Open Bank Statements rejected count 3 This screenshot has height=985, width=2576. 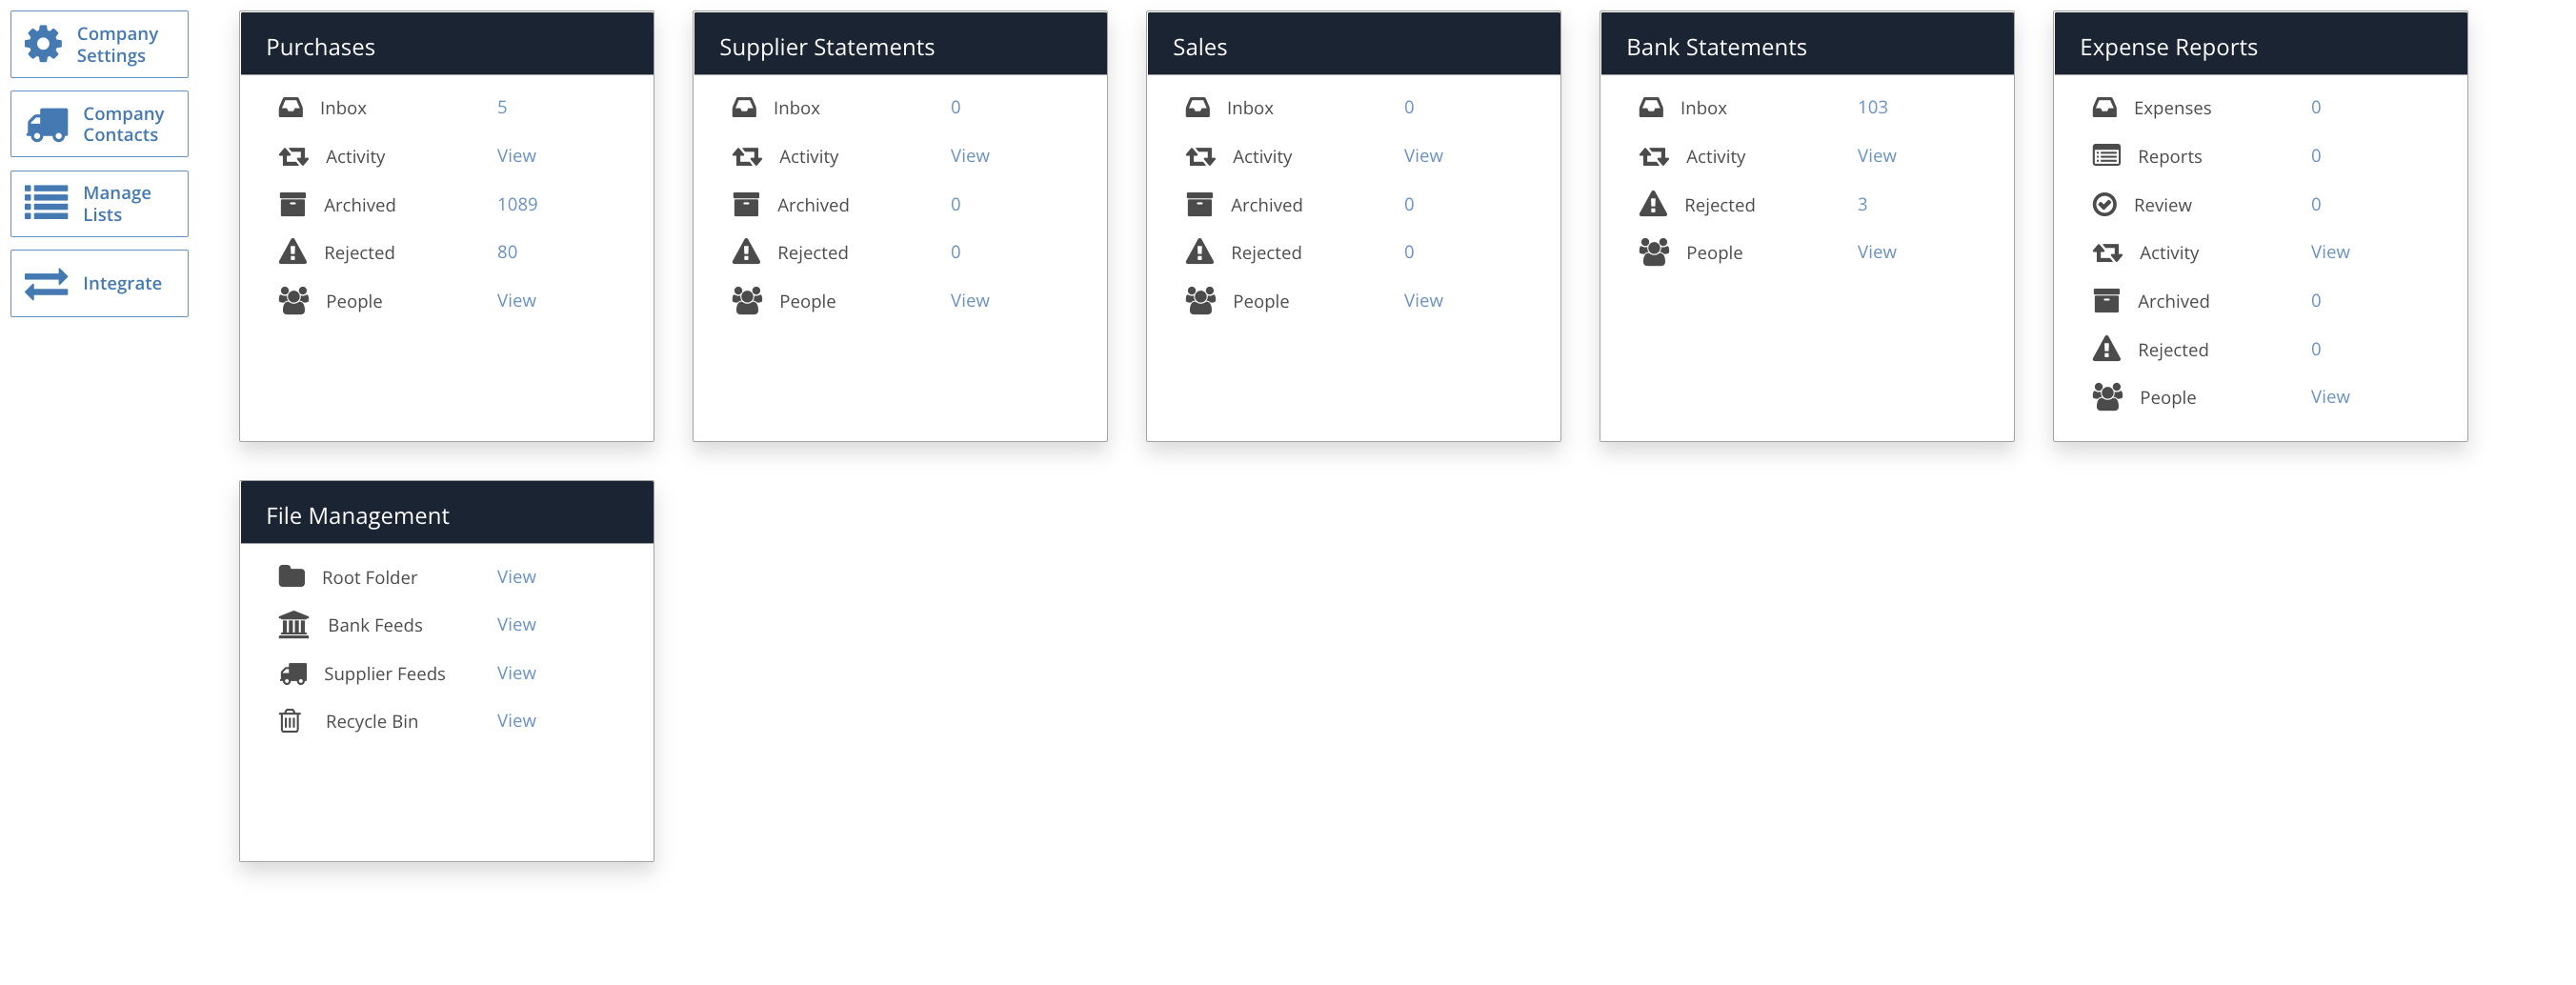(1862, 204)
